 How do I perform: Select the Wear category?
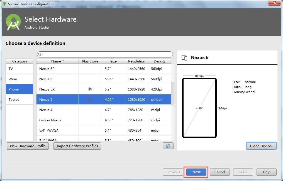[19, 79]
